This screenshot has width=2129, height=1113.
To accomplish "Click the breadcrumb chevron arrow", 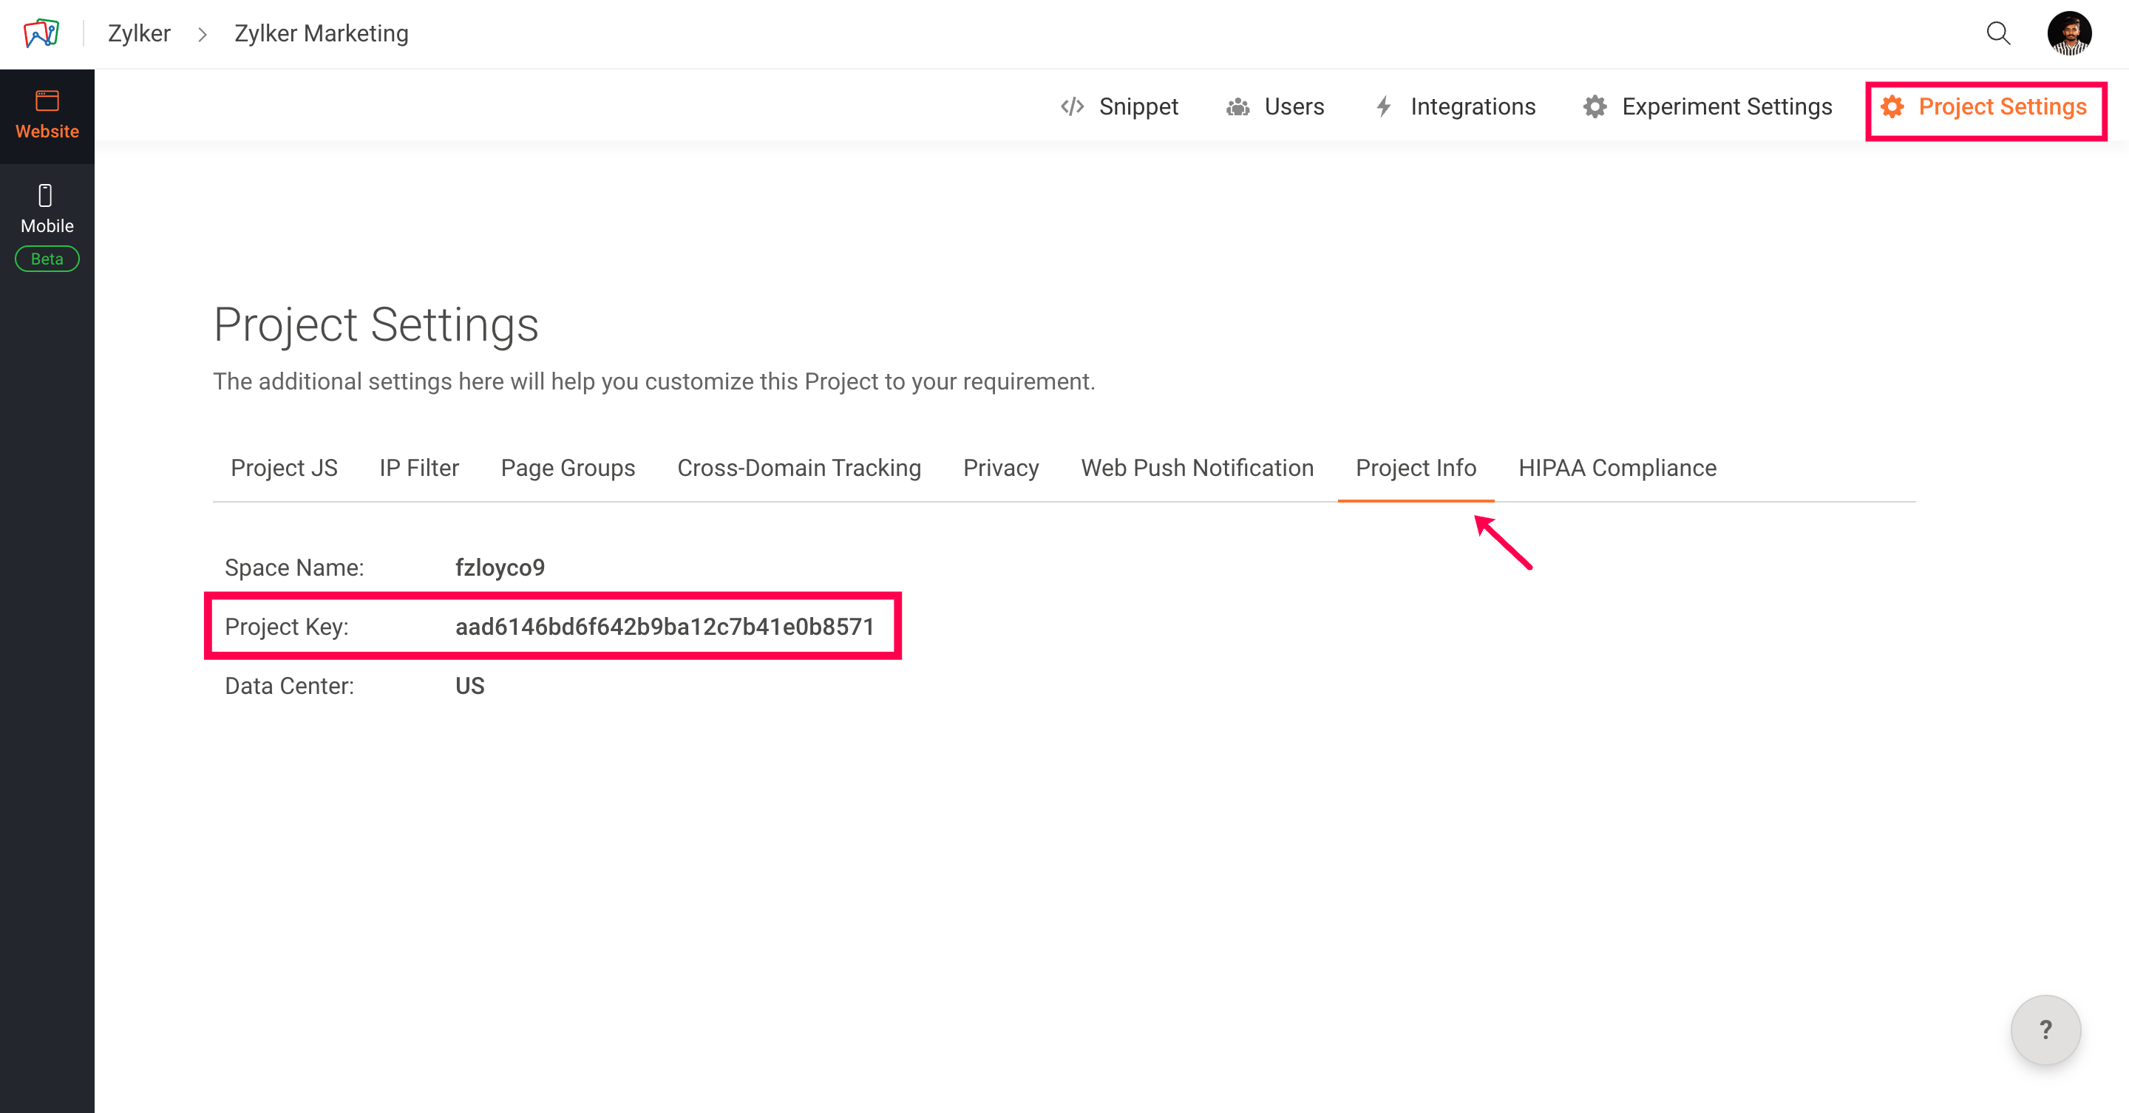I will point(203,34).
